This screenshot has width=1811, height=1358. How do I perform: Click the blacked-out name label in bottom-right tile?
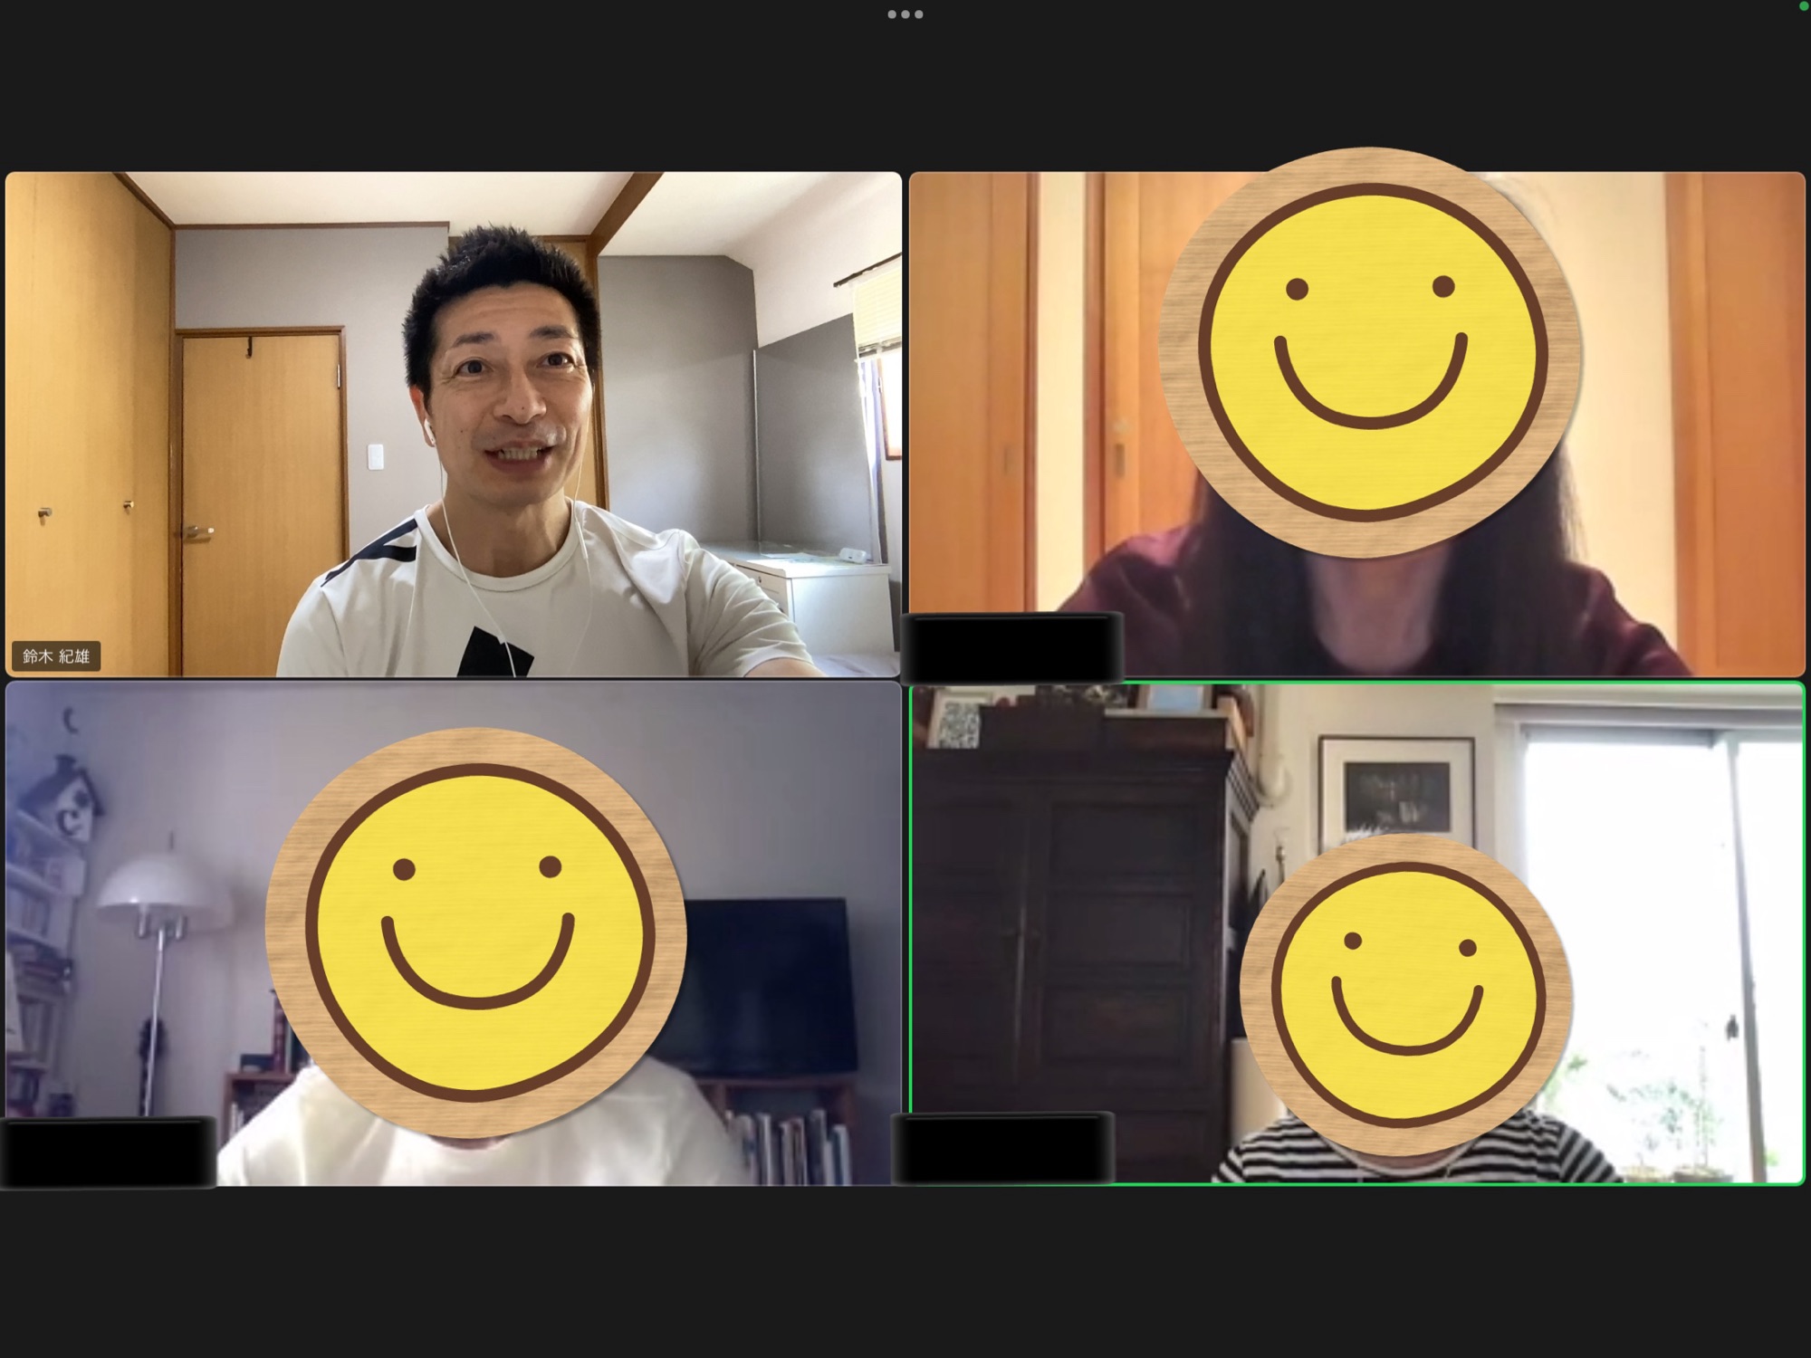tap(1003, 1148)
